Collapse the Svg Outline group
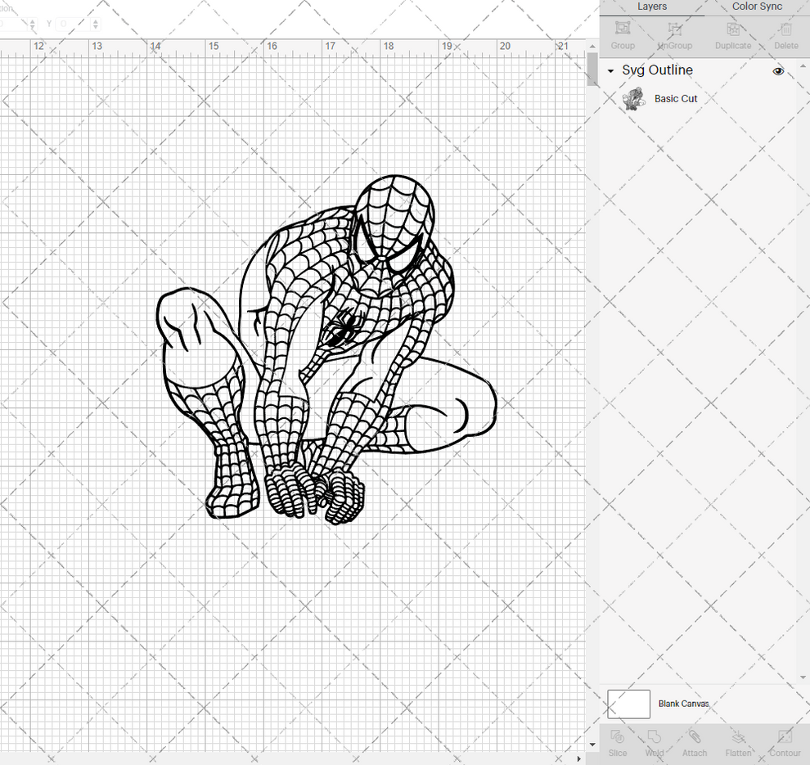The height and width of the screenshot is (765, 810). (x=609, y=71)
